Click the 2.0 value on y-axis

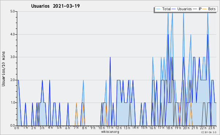click(12, 80)
